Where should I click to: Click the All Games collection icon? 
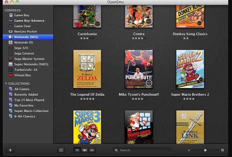click(11, 89)
